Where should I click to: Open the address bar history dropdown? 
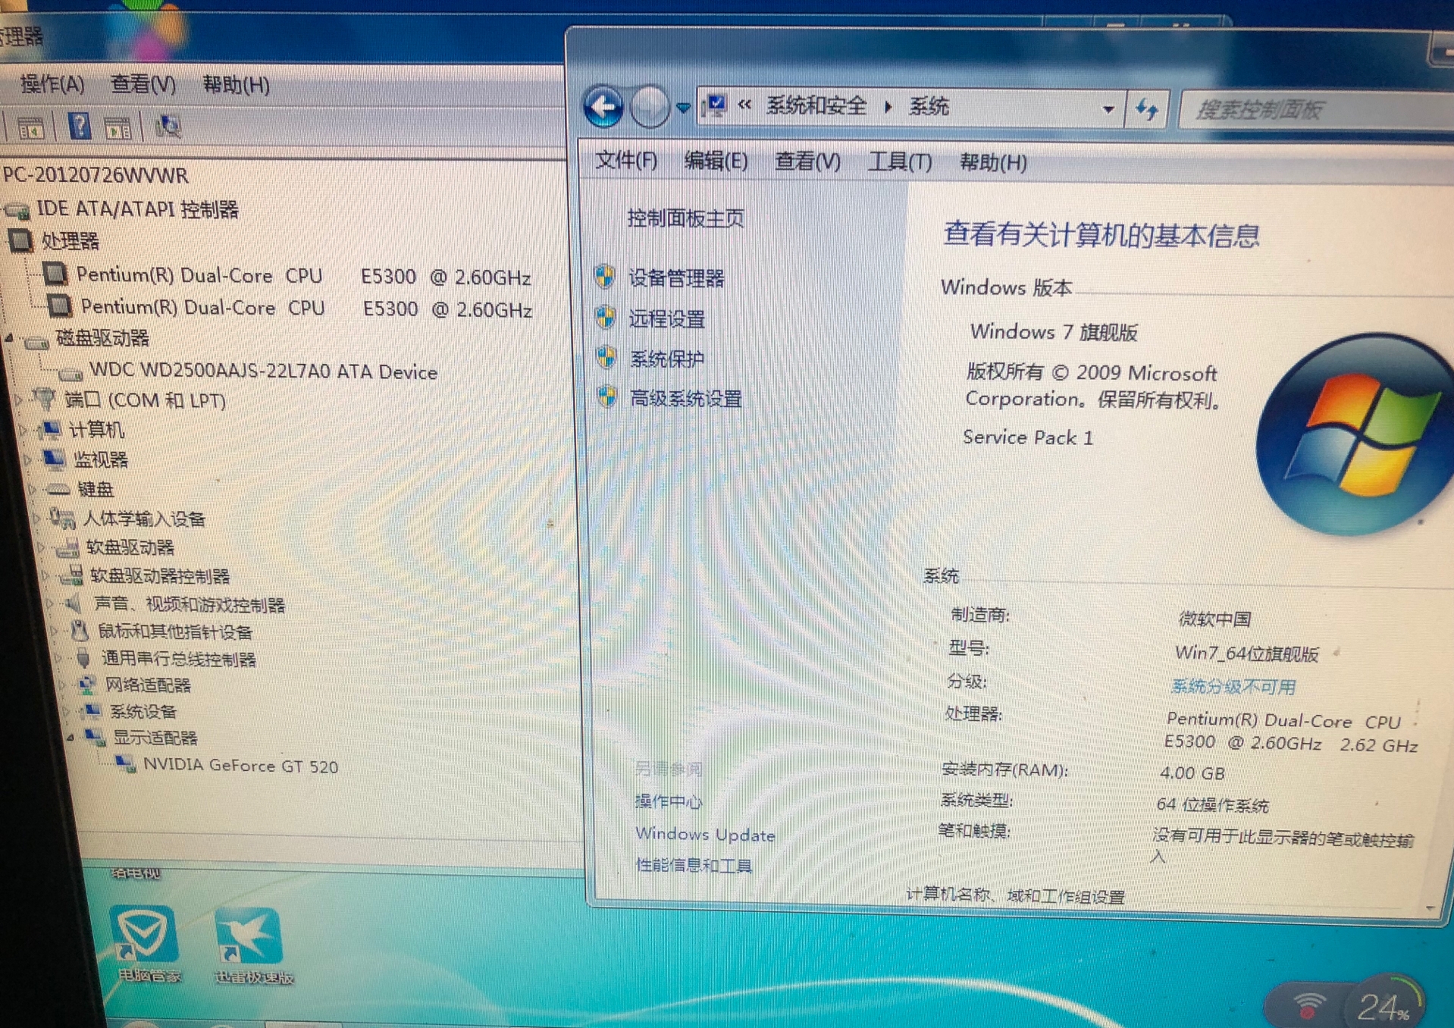click(1108, 109)
